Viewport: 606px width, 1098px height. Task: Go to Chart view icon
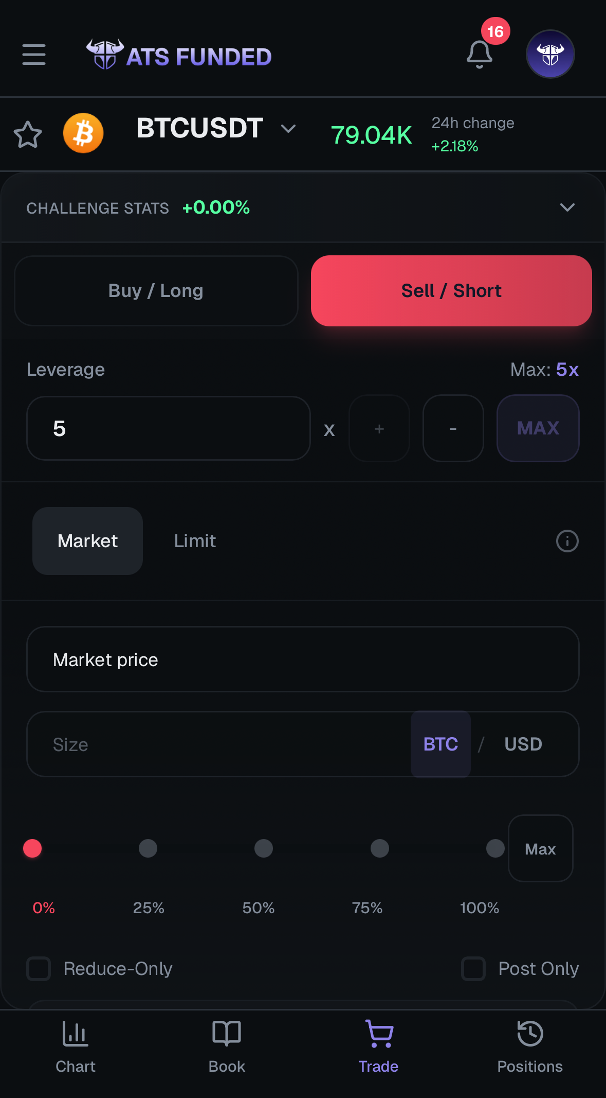pos(76,1034)
